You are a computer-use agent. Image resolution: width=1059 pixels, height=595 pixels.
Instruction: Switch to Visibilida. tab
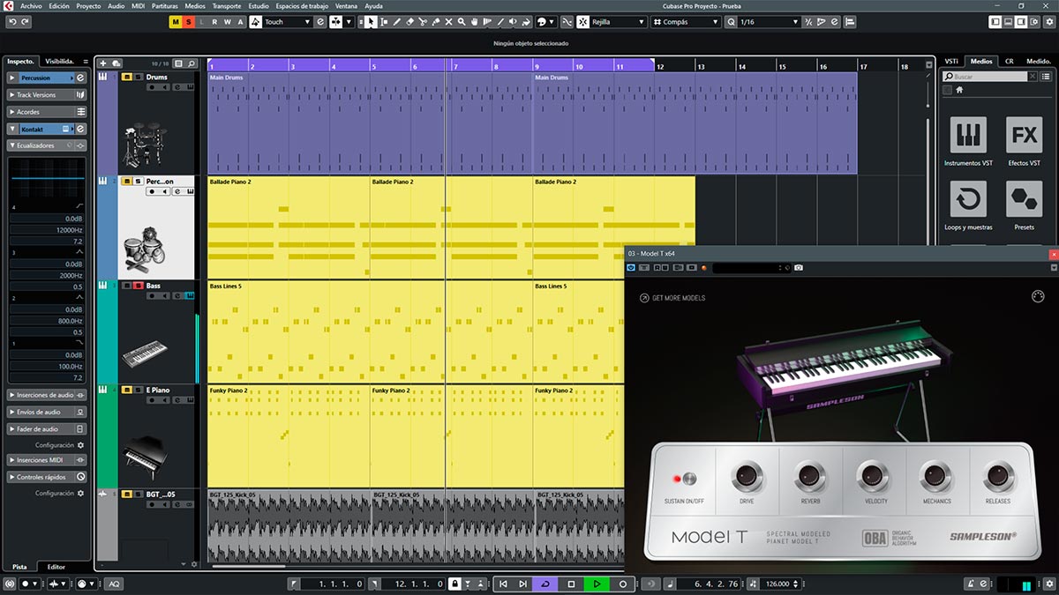coord(59,61)
